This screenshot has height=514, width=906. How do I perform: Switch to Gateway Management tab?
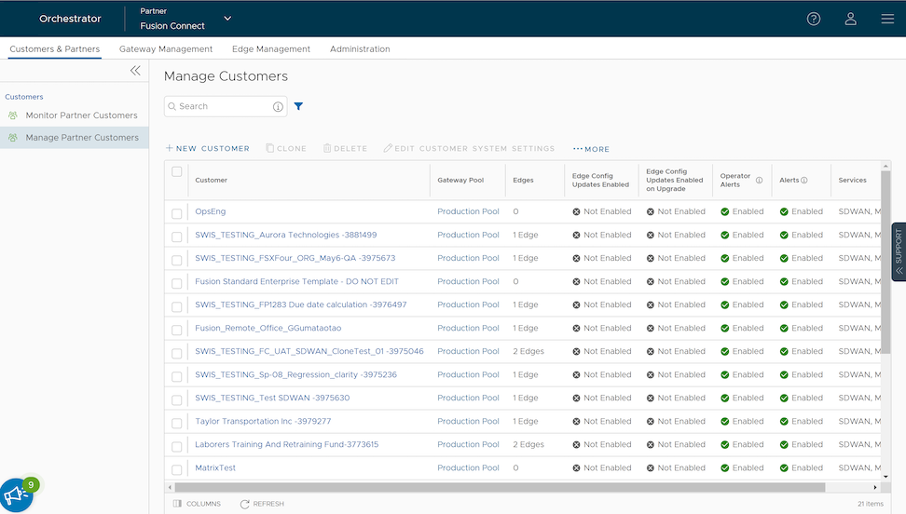click(166, 49)
